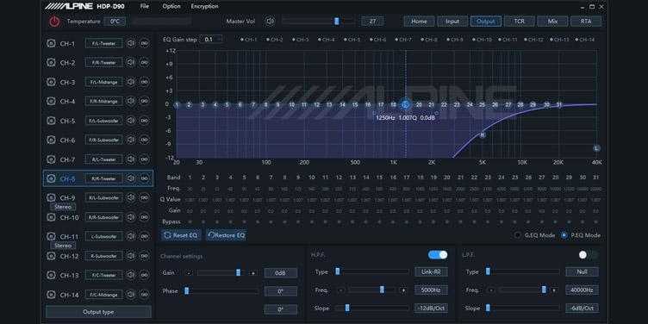This screenshot has width=648, height=324.
Task: Mute the Master Vol speaker icon
Action: tap(271, 22)
